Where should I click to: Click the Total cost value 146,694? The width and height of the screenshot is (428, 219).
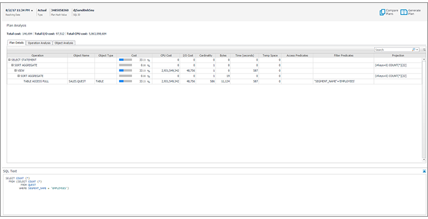click(27, 34)
